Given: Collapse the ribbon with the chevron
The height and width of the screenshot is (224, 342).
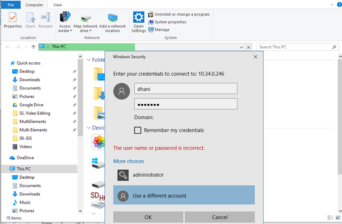Looking at the screenshot, I should tap(332, 4).
